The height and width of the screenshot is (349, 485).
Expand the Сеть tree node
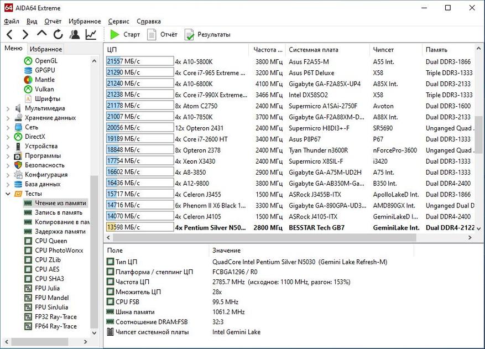click(x=8, y=127)
